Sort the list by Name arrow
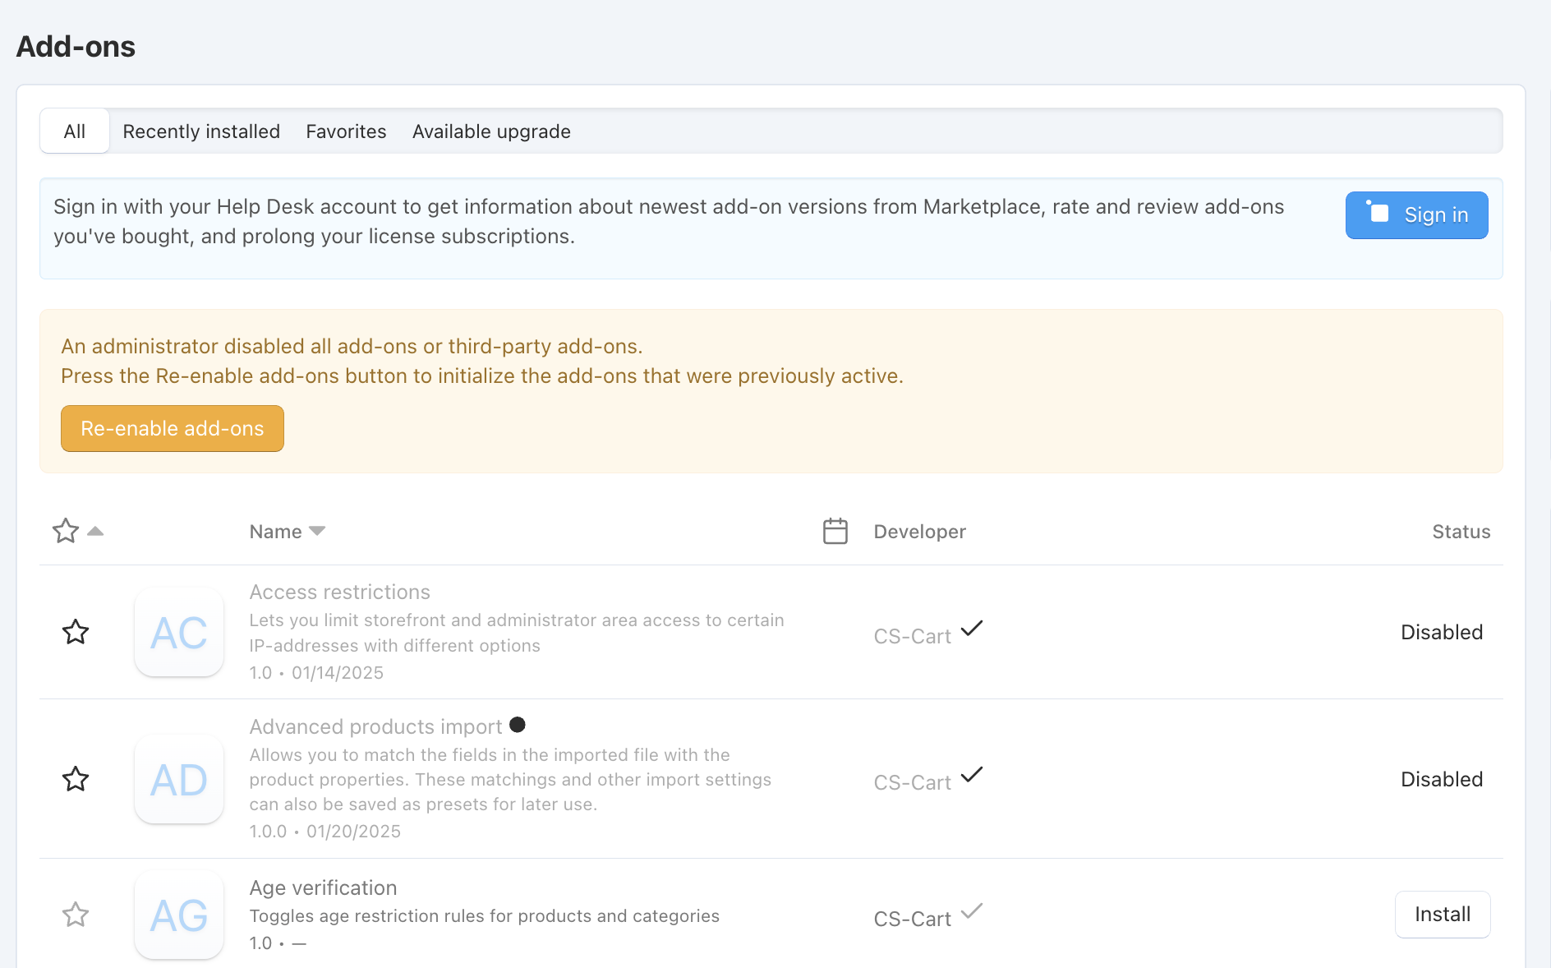This screenshot has width=1551, height=968. pos(317,531)
